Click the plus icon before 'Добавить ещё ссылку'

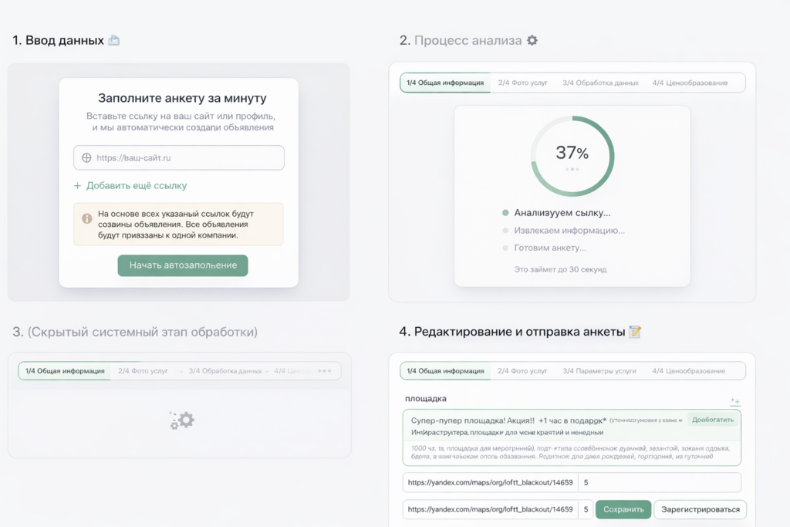pos(77,186)
